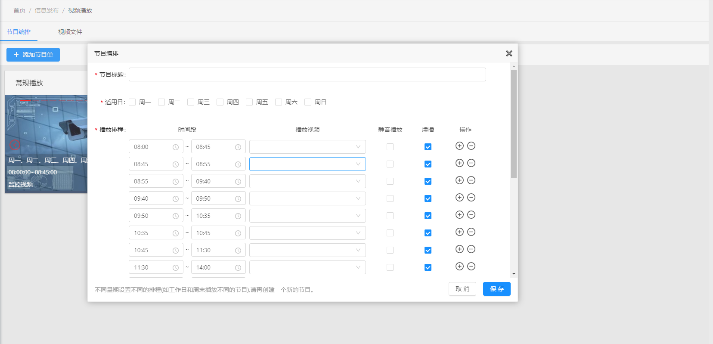Click clock icon in 09:40 start time
This screenshot has width=713, height=344.
coord(176,199)
